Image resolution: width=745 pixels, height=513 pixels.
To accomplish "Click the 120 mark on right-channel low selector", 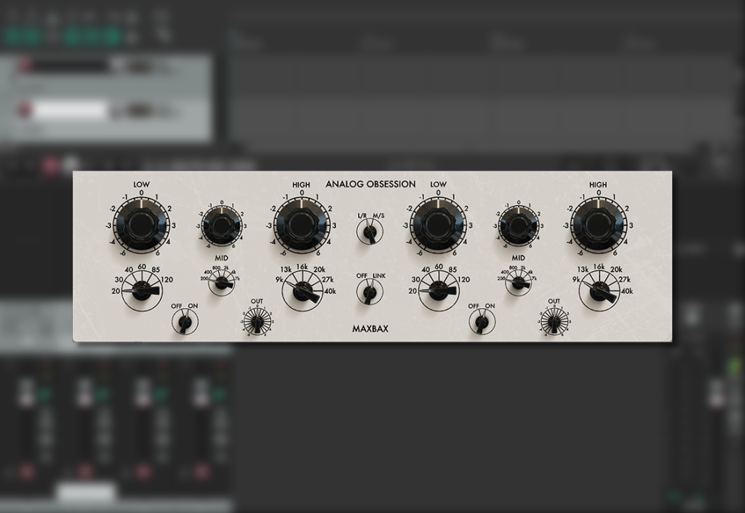I will [463, 280].
